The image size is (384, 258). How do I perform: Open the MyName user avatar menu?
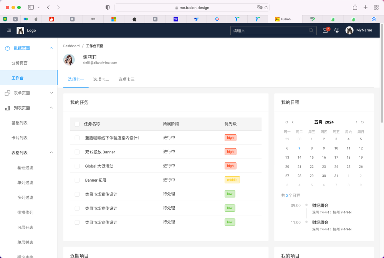point(349,30)
